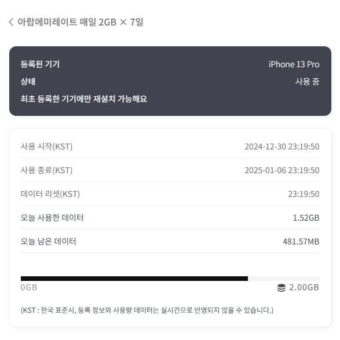Click the 0GB progress bar label

point(29,287)
